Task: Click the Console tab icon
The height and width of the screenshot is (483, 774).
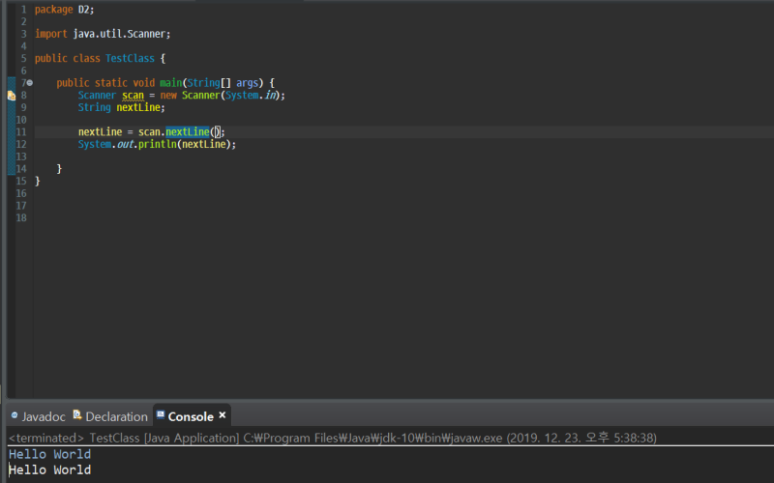Action: click(161, 416)
